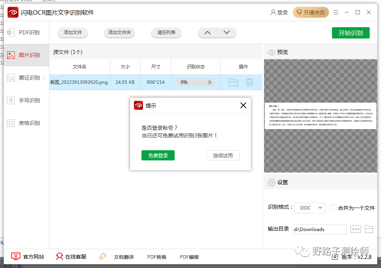Open 在线客服 support

click(x=71, y=257)
